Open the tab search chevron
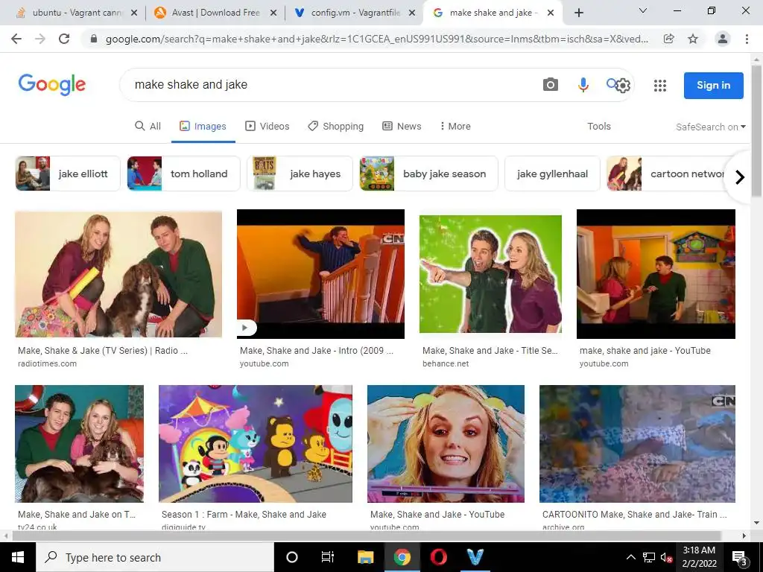Viewport: 763px width, 572px height. pyautogui.click(x=643, y=10)
